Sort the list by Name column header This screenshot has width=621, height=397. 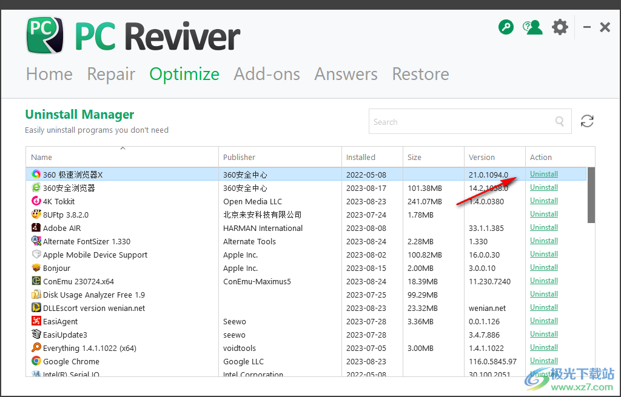click(x=122, y=157)
